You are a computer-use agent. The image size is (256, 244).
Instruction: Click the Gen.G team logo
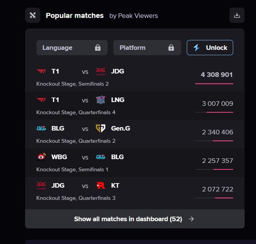[x=100, y=128]
